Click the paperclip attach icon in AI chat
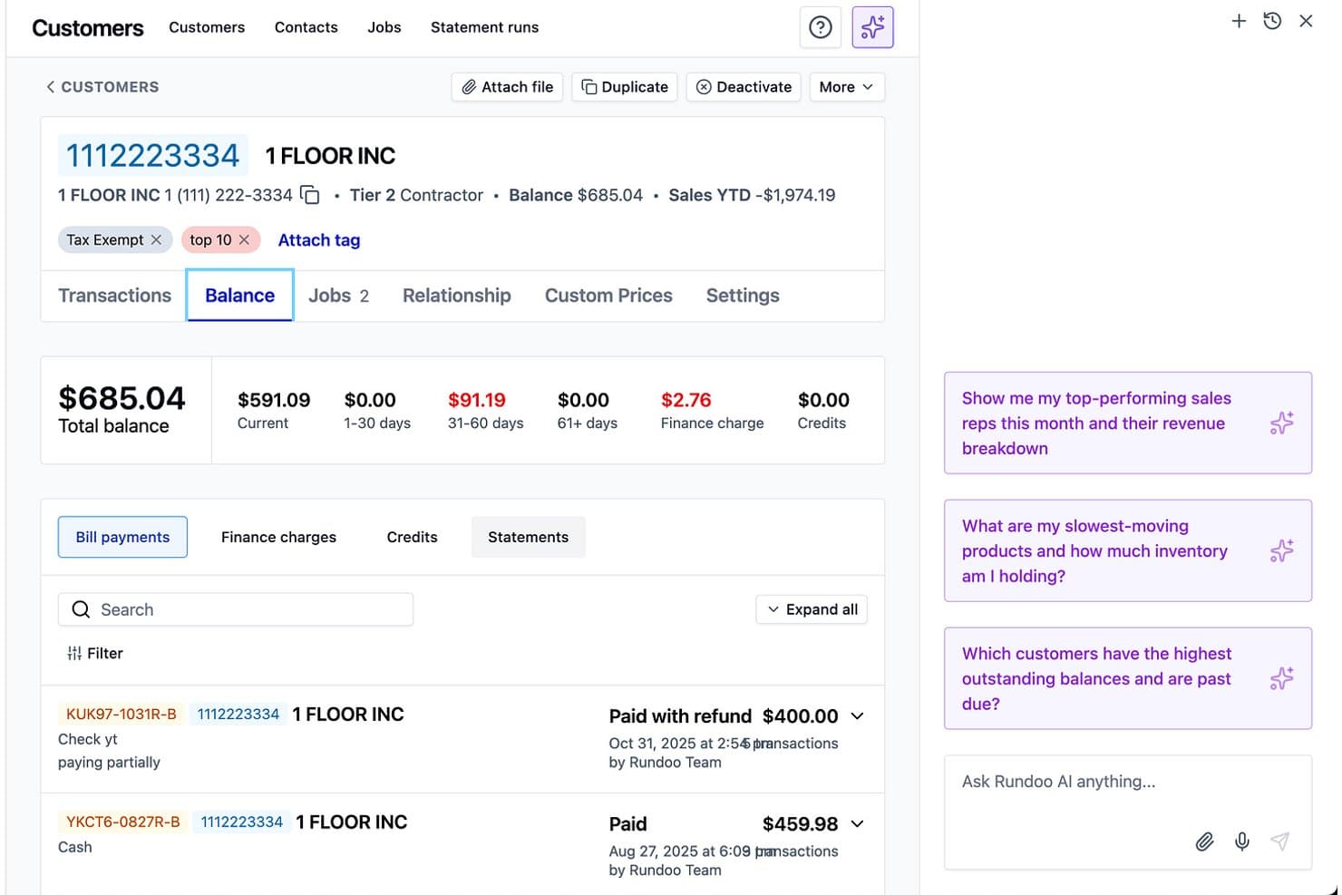The image size is (1342, 895). (1204, 841)
